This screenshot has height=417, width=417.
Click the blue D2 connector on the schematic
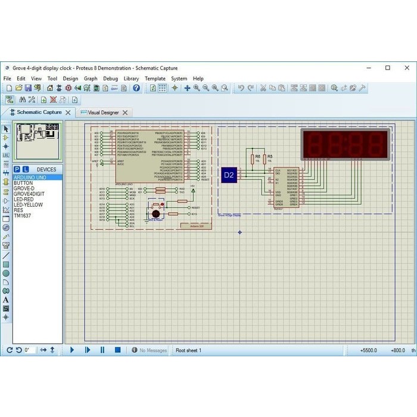[x=229, y=175]
